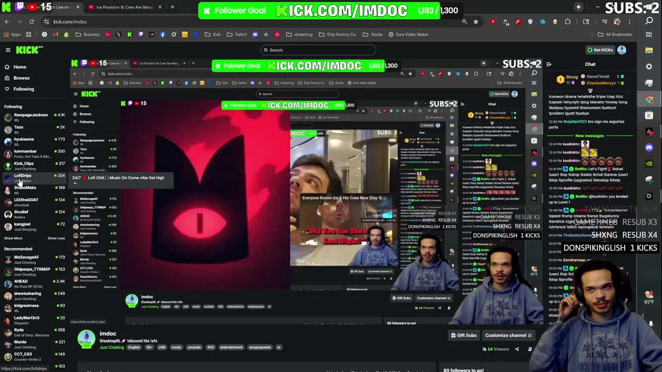This screenshot has width=662, height=372.
Task: Open the Business bookmarks folder
Action: [87, 35]
